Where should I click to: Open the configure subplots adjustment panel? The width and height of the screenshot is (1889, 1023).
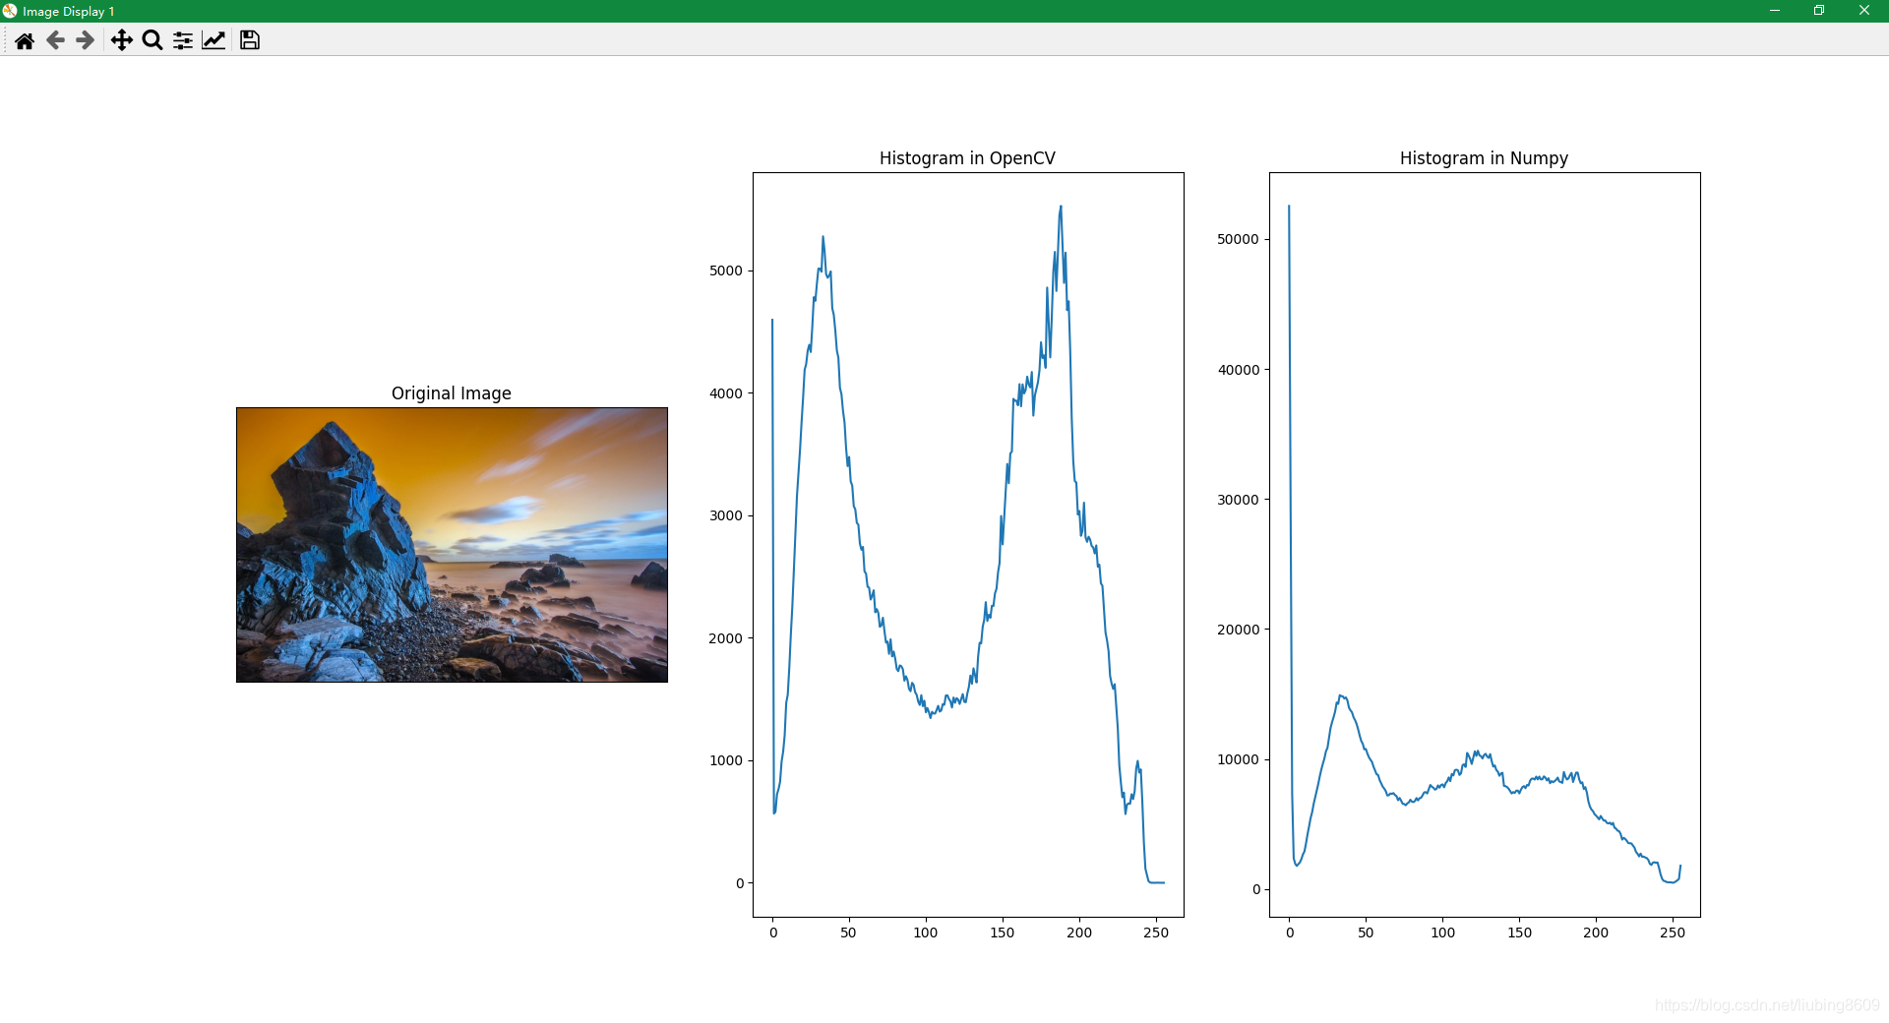tap(181, 40)
